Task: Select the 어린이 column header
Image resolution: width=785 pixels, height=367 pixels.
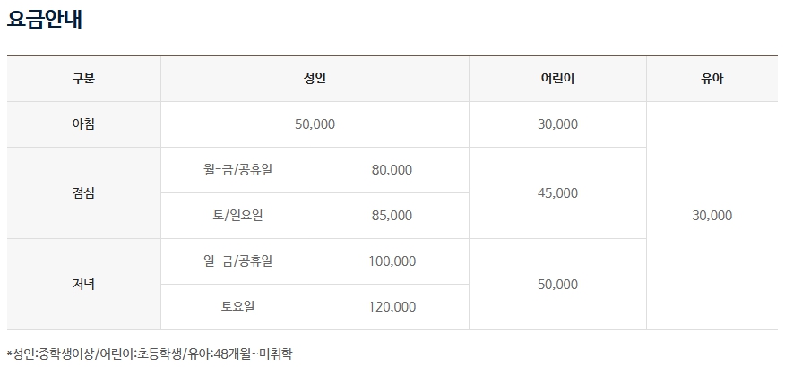Action: (x=557, y=79)
